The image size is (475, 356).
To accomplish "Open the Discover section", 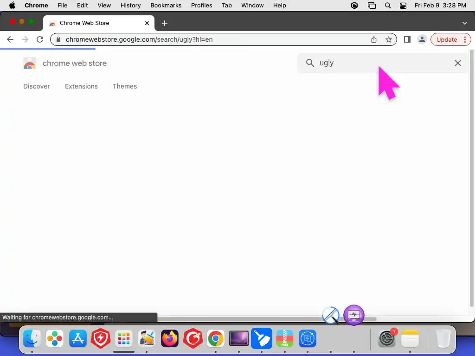I will coord(36,86).
